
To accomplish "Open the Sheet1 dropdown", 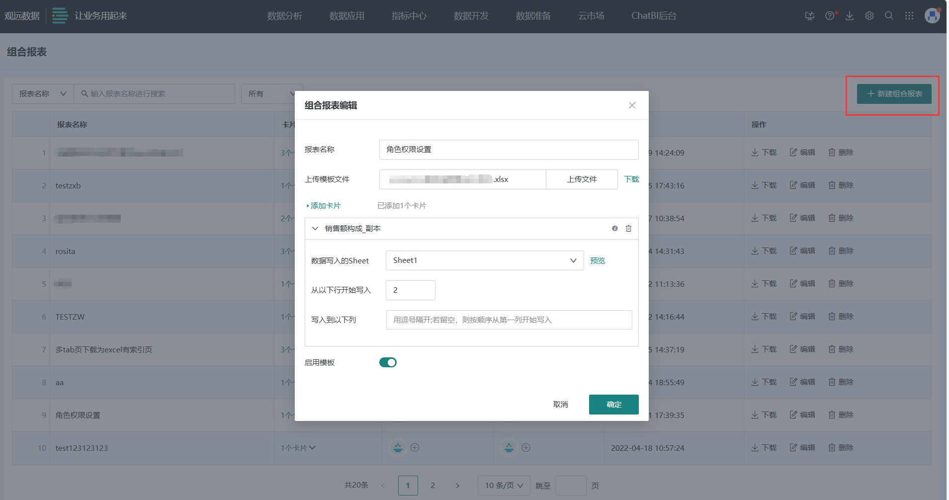I will coord(484,260).
